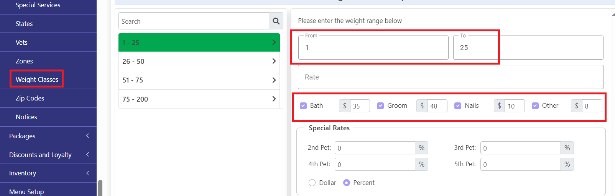Image resolution: width=615 pixels, height=196 pixels.
Task: Open Weight Classes in the sidebar
Action: point(37,79)
